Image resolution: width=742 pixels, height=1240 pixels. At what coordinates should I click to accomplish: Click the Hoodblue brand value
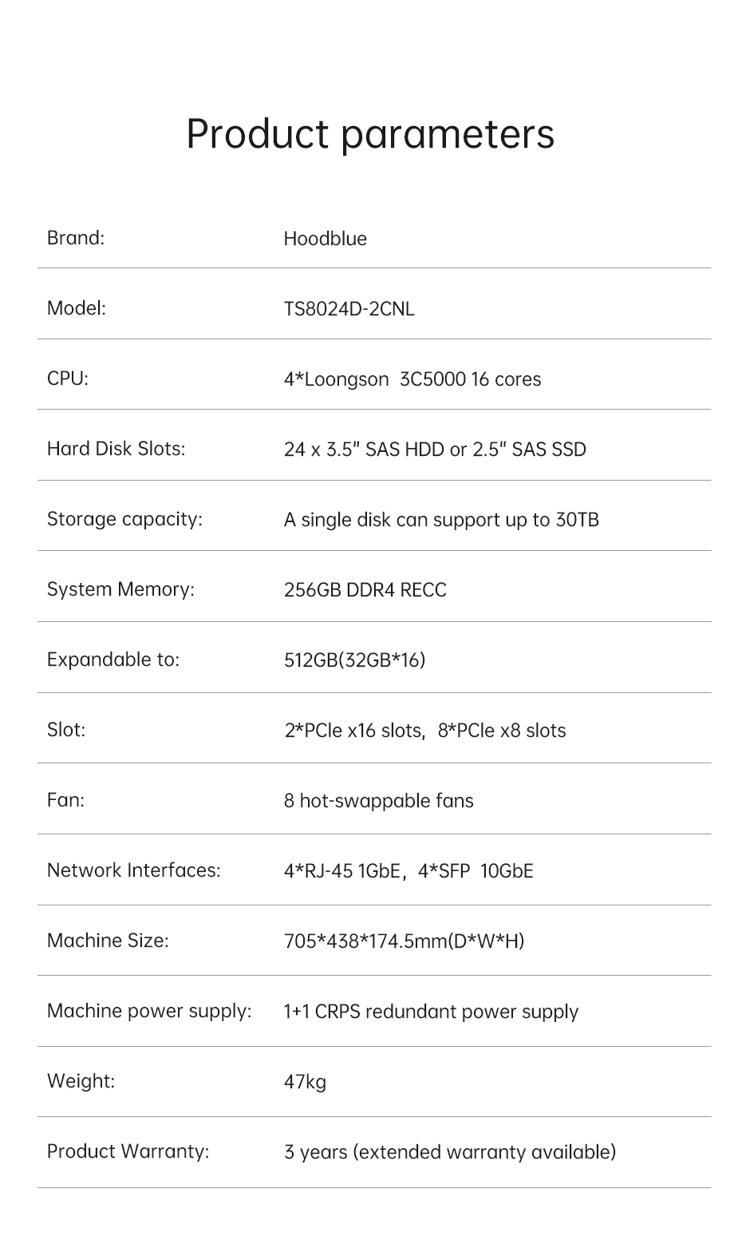click(x=325, y=239)
